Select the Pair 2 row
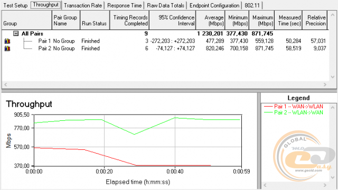The image size is (338, 190). pos(165,49)
